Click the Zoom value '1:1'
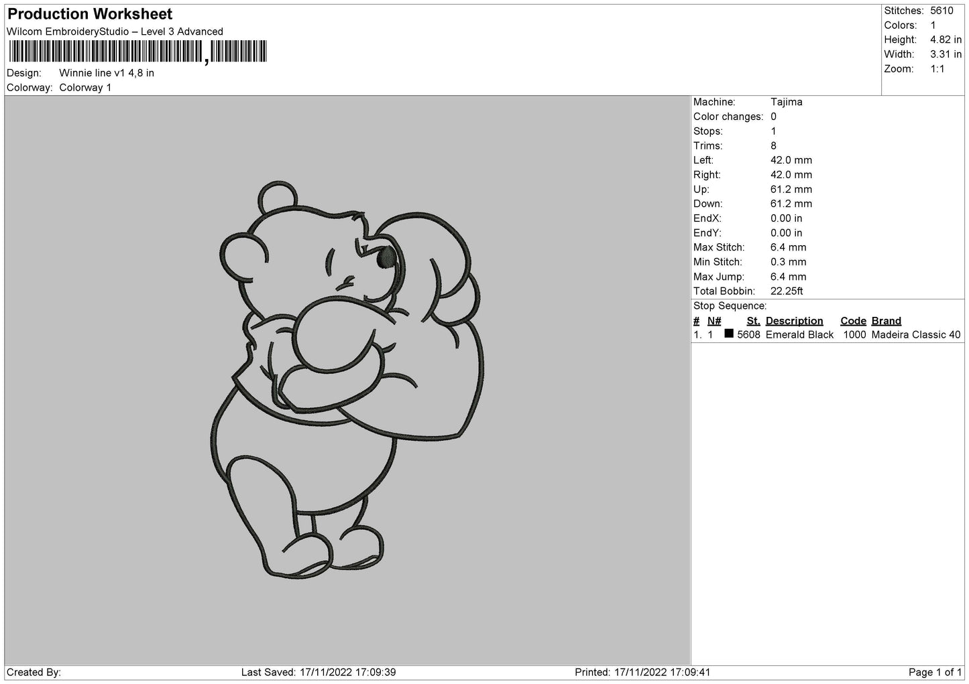Image resolution: width=969 pixels, height=684 pixels. coord(937,69)
